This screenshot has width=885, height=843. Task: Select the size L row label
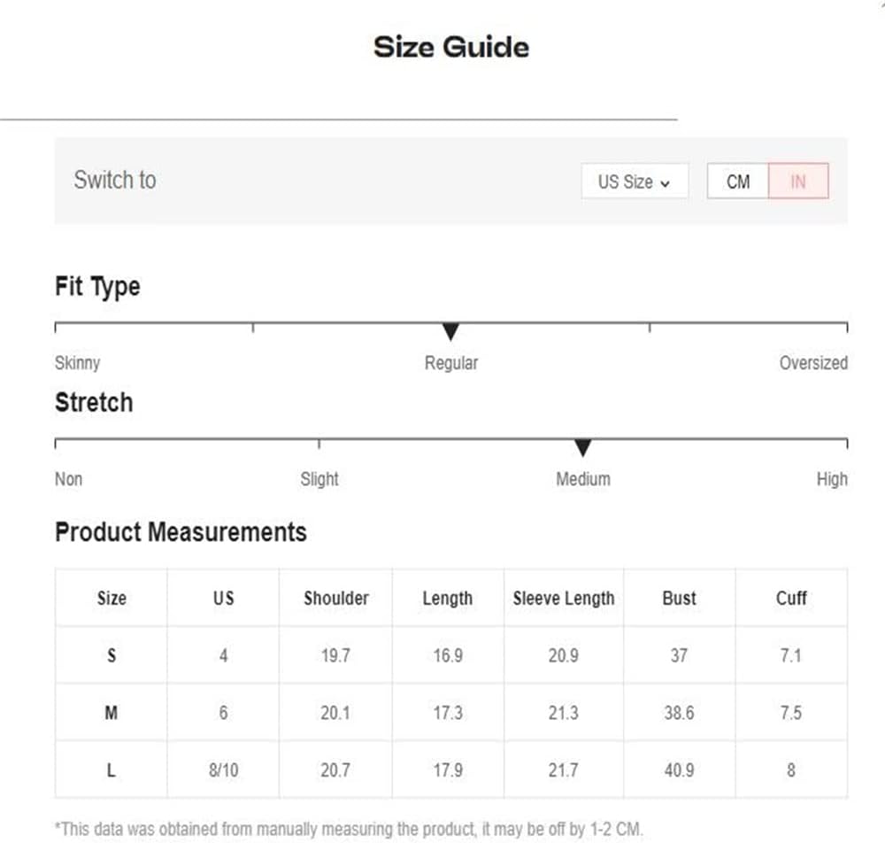pyautogui.click(x=112, y=770)
